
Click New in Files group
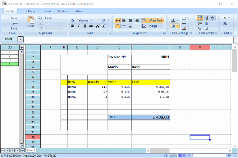14,18
